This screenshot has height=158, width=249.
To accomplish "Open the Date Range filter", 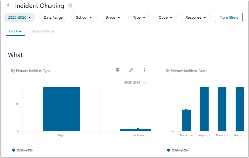I will 53,17.
